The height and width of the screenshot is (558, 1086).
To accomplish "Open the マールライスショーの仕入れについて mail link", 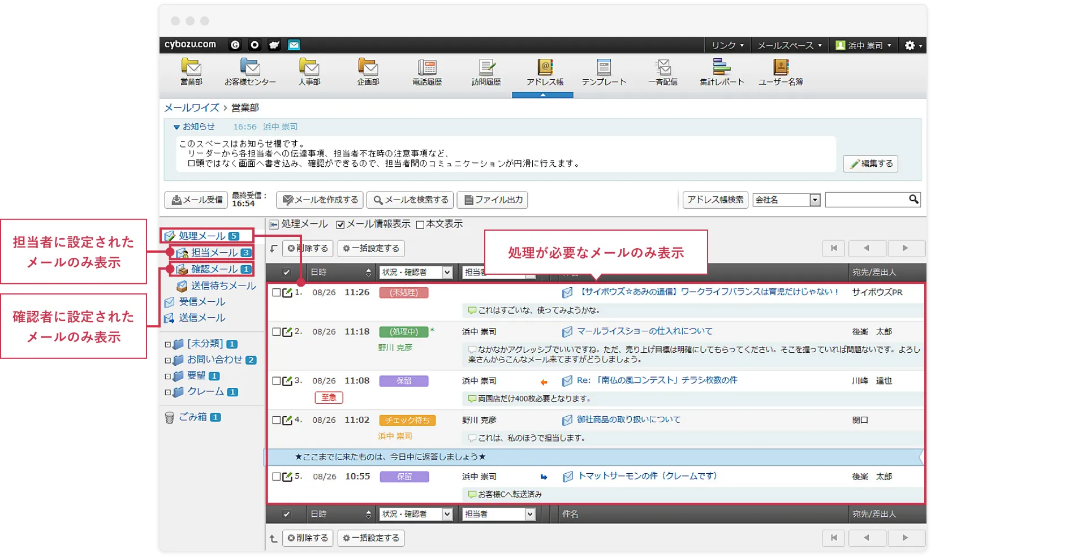I will click(x=644, y=331).
